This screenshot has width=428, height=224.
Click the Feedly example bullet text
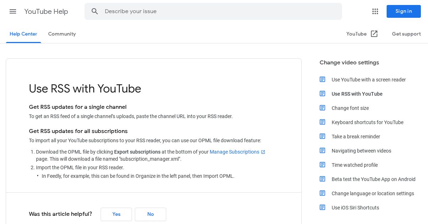pos(138,176)
